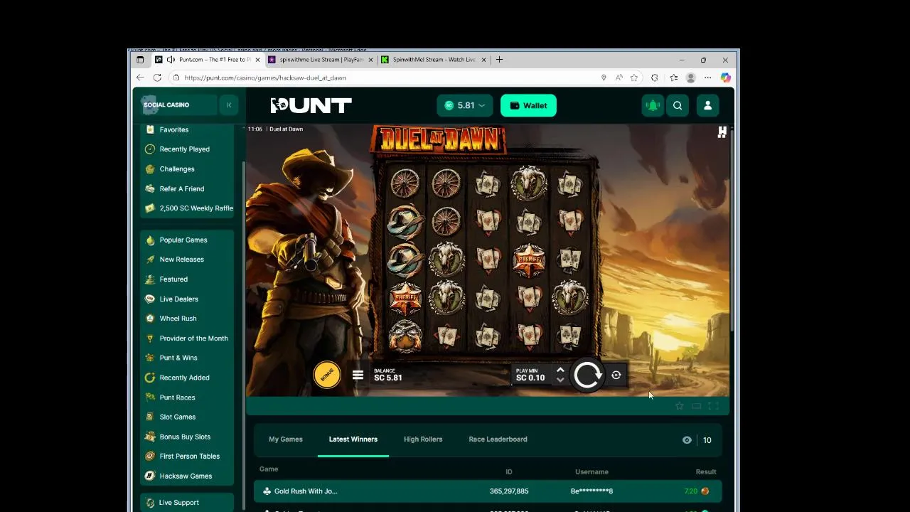This screenshot has height=512, width=910.
Task: Increase the play amount with up arrow
Action: click(x=560, y=370)
